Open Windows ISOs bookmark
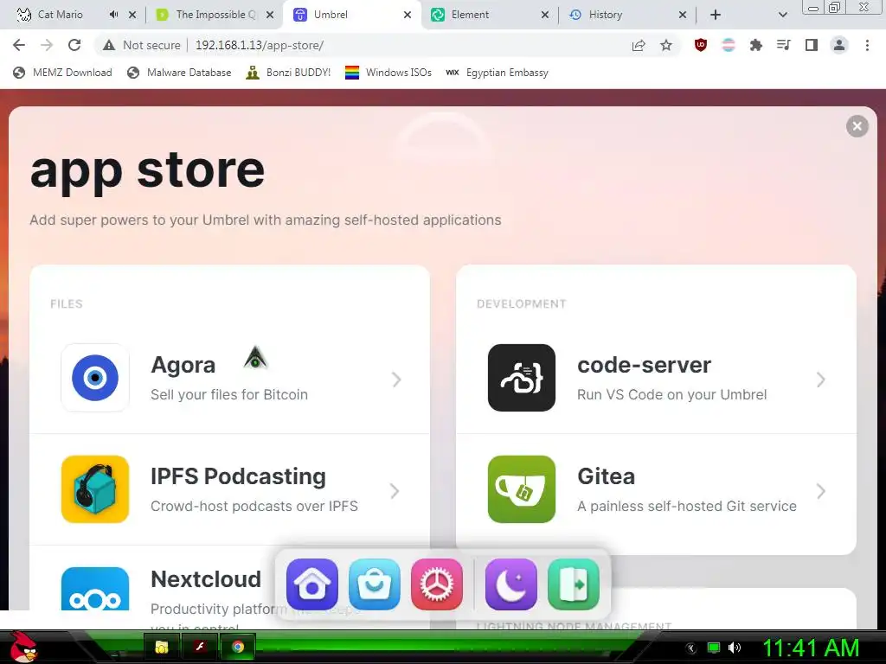Viewport: 886px width, 664px height. 388,73
